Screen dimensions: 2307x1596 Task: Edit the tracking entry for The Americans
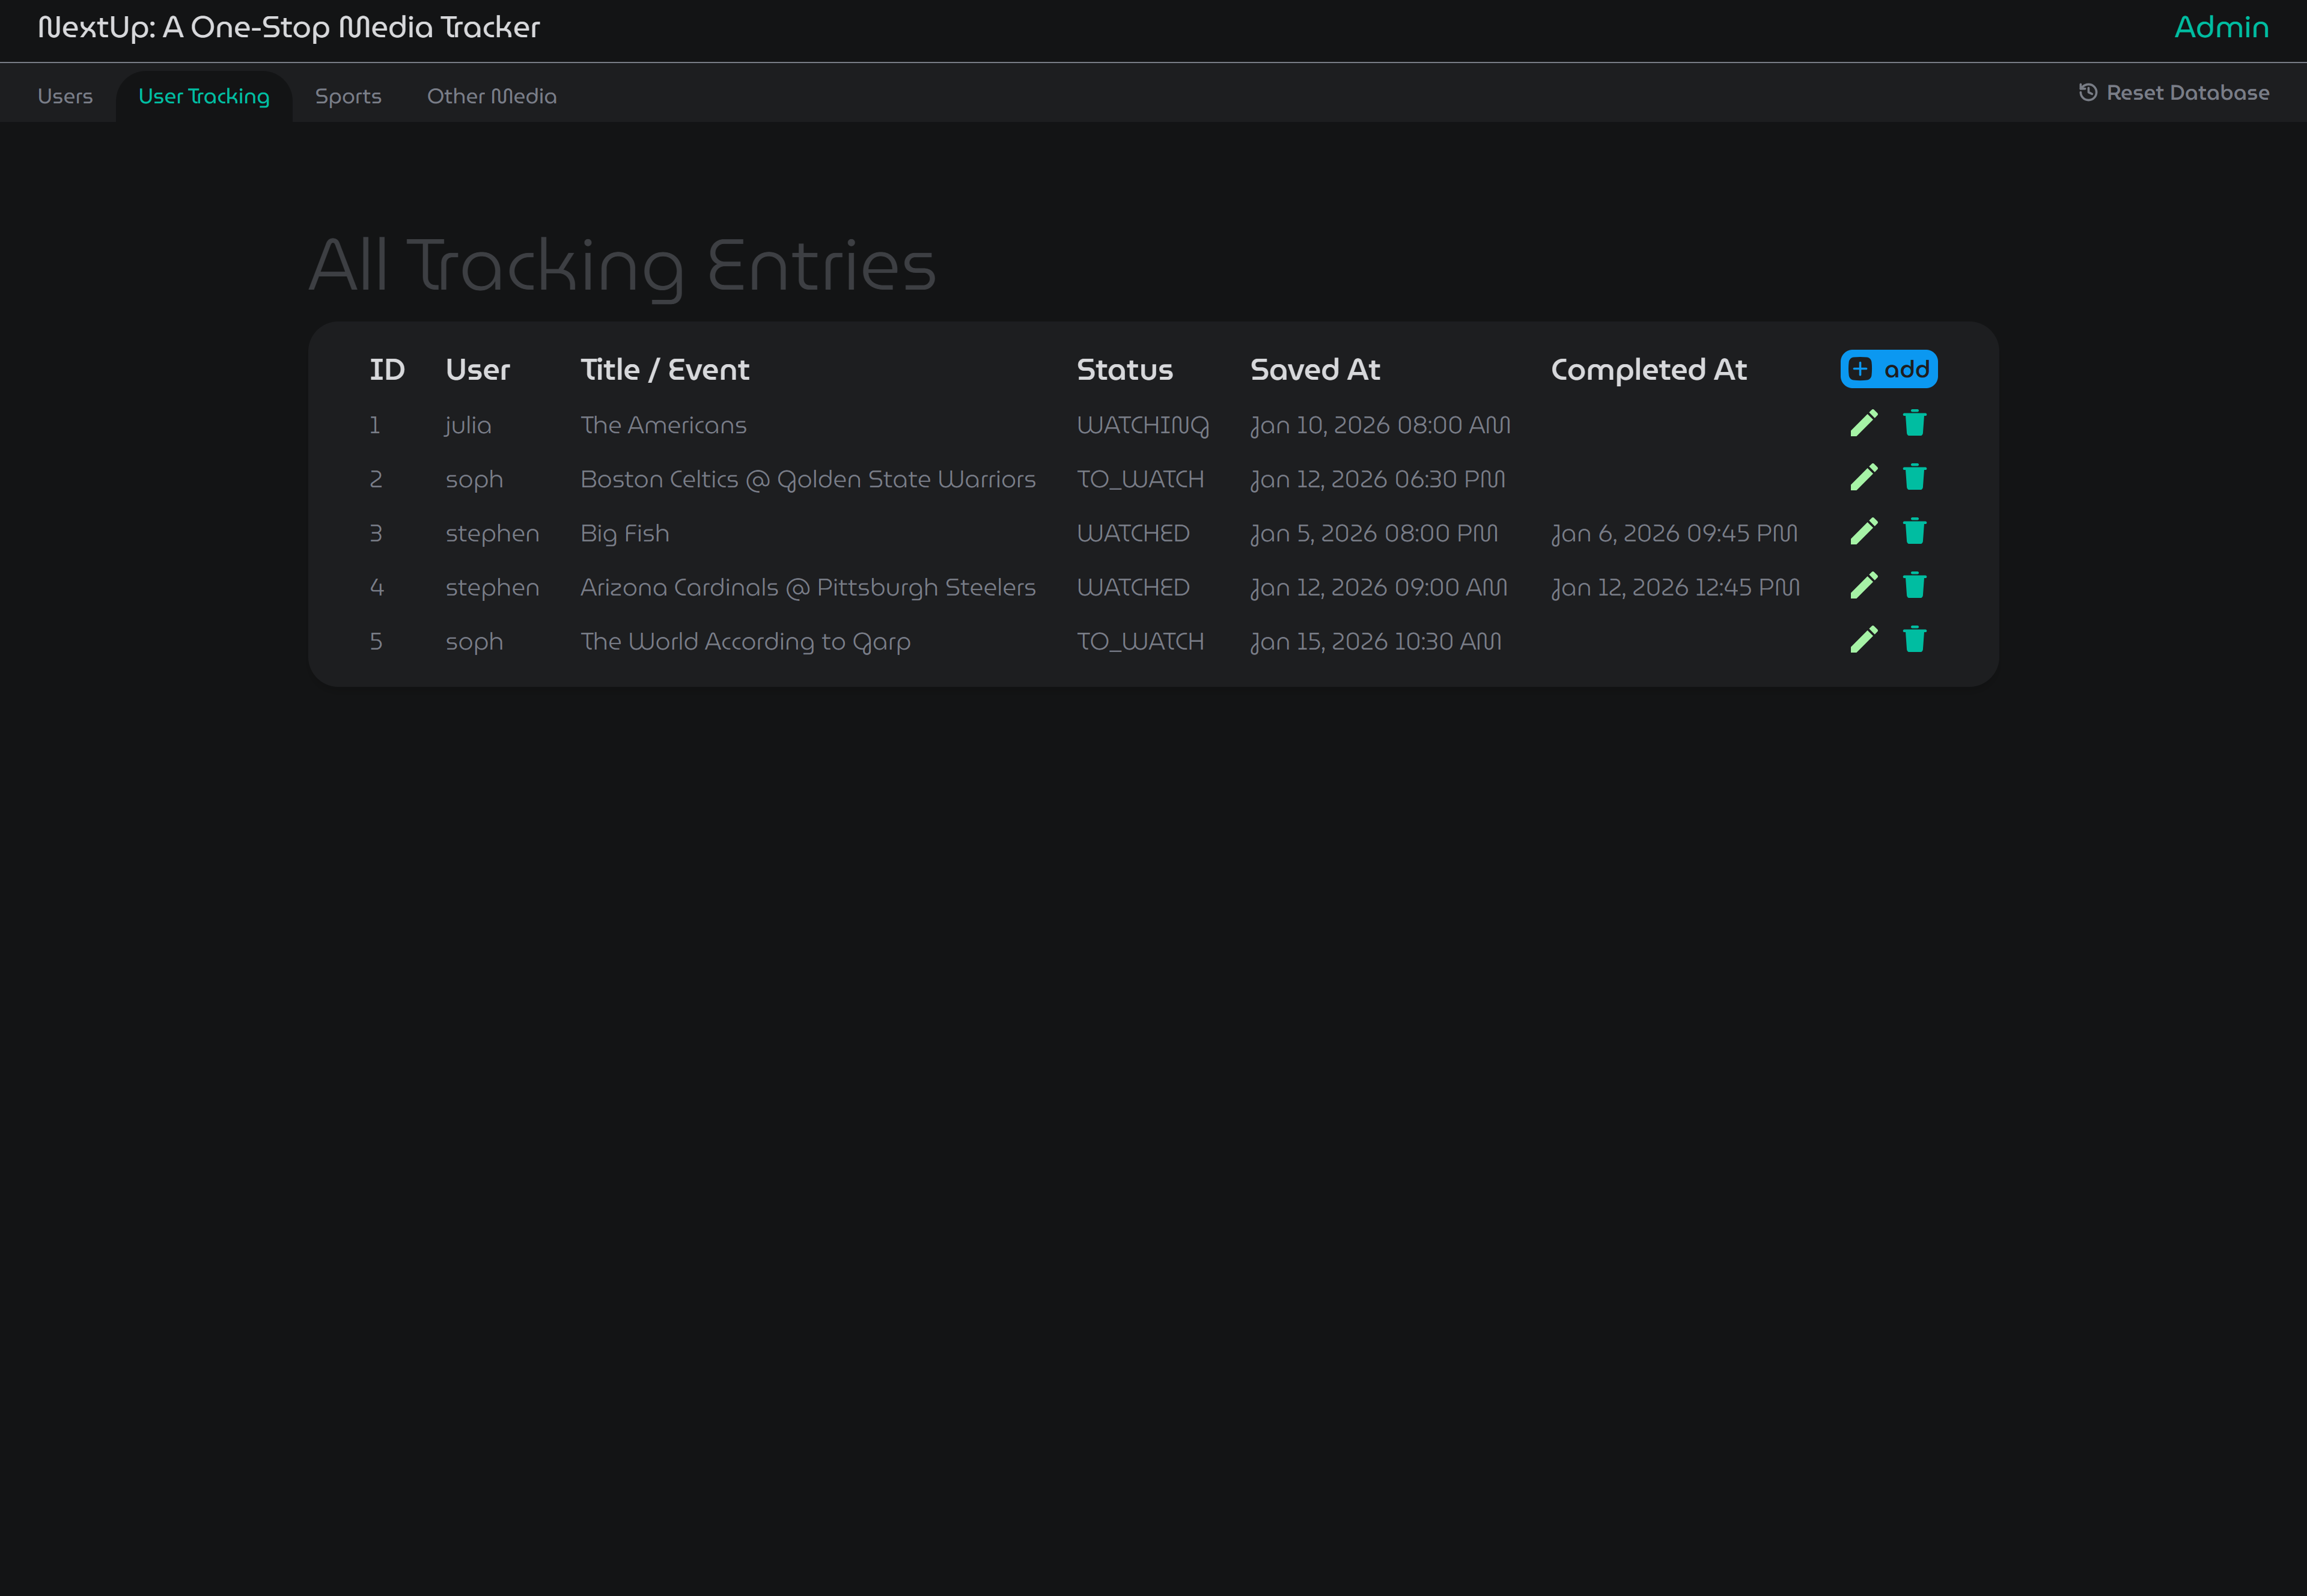pos(1863,424)
